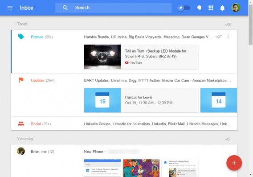Sweep all Yesterday items done

pos(229,139)
